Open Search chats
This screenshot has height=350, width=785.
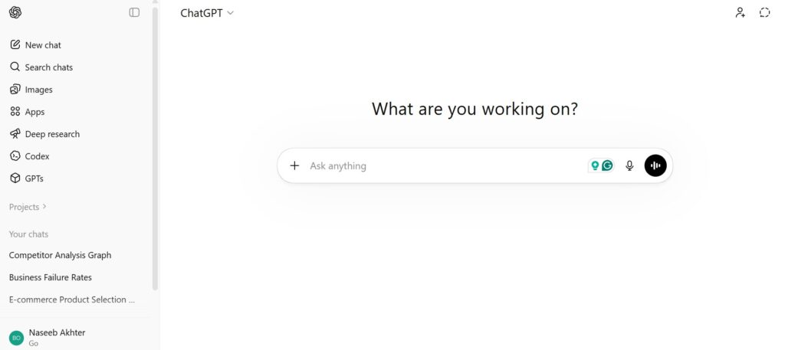[48, 67]
